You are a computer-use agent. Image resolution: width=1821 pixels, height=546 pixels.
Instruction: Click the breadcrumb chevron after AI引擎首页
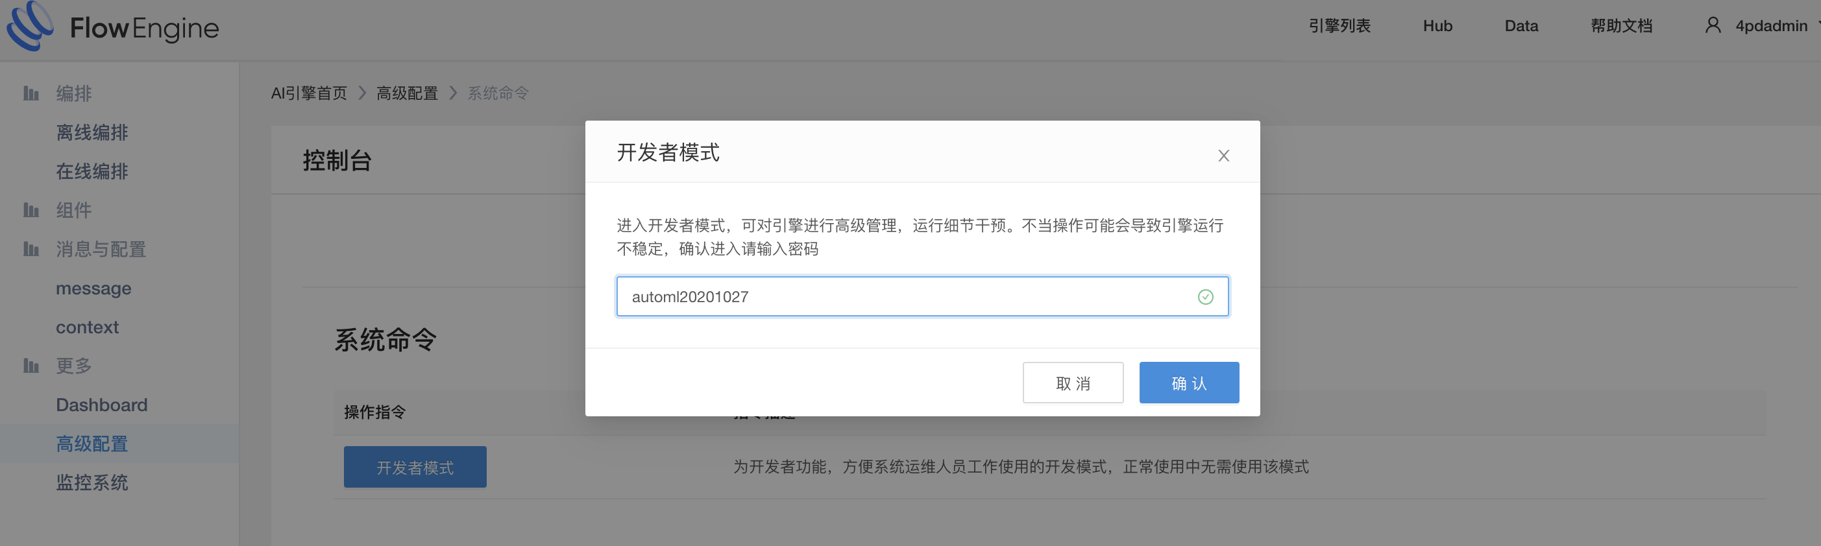[x=362, y=93]
